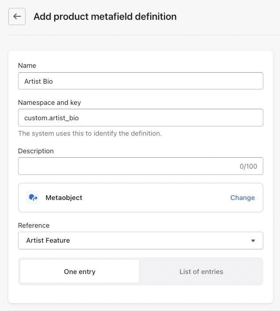Click the 'The system uses this' help text
The image size is (280, 311).
(90, 133)
